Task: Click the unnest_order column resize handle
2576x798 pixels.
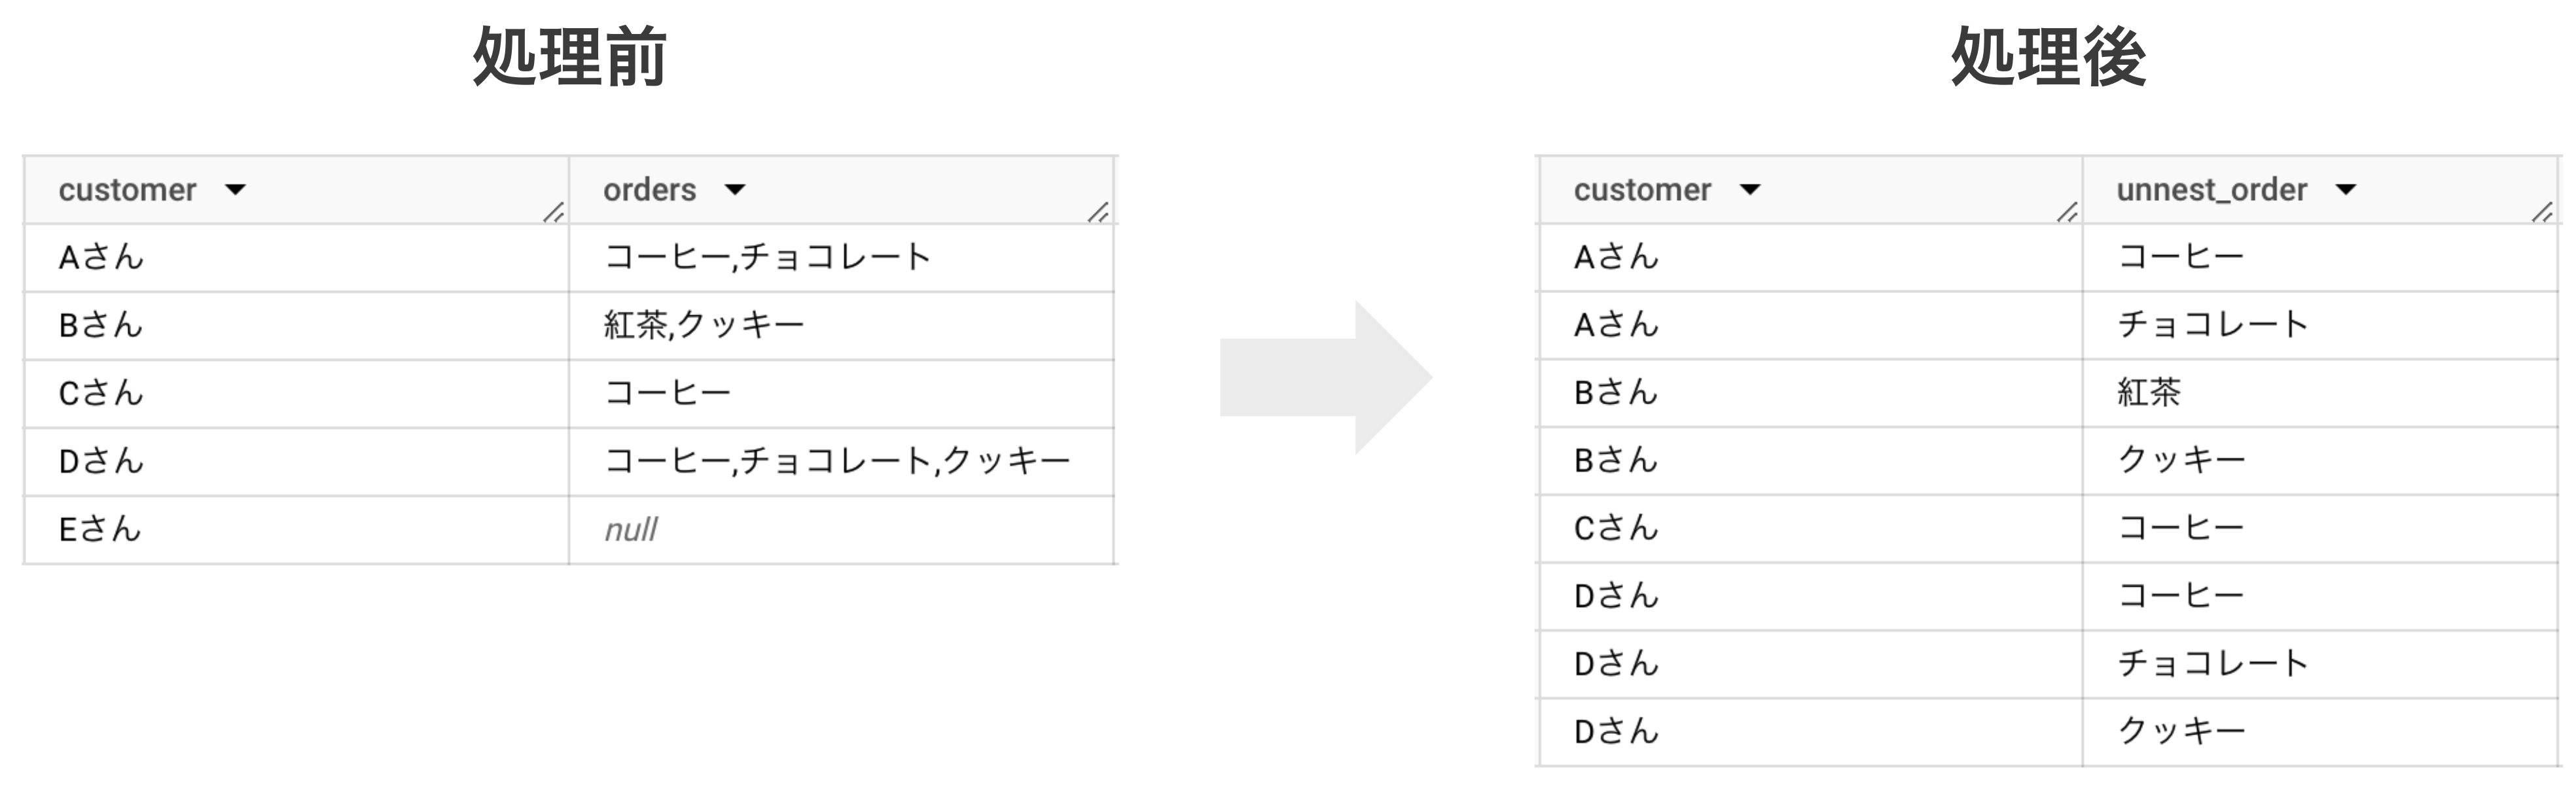Action: [2543, 212]
